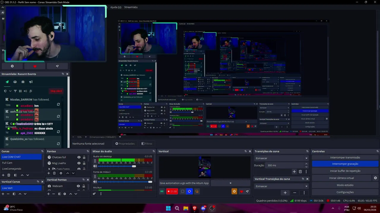Toggle lock on Chatzao full source
The width and height of the screenshot is (380, 213).
click(x=84, y=157)
